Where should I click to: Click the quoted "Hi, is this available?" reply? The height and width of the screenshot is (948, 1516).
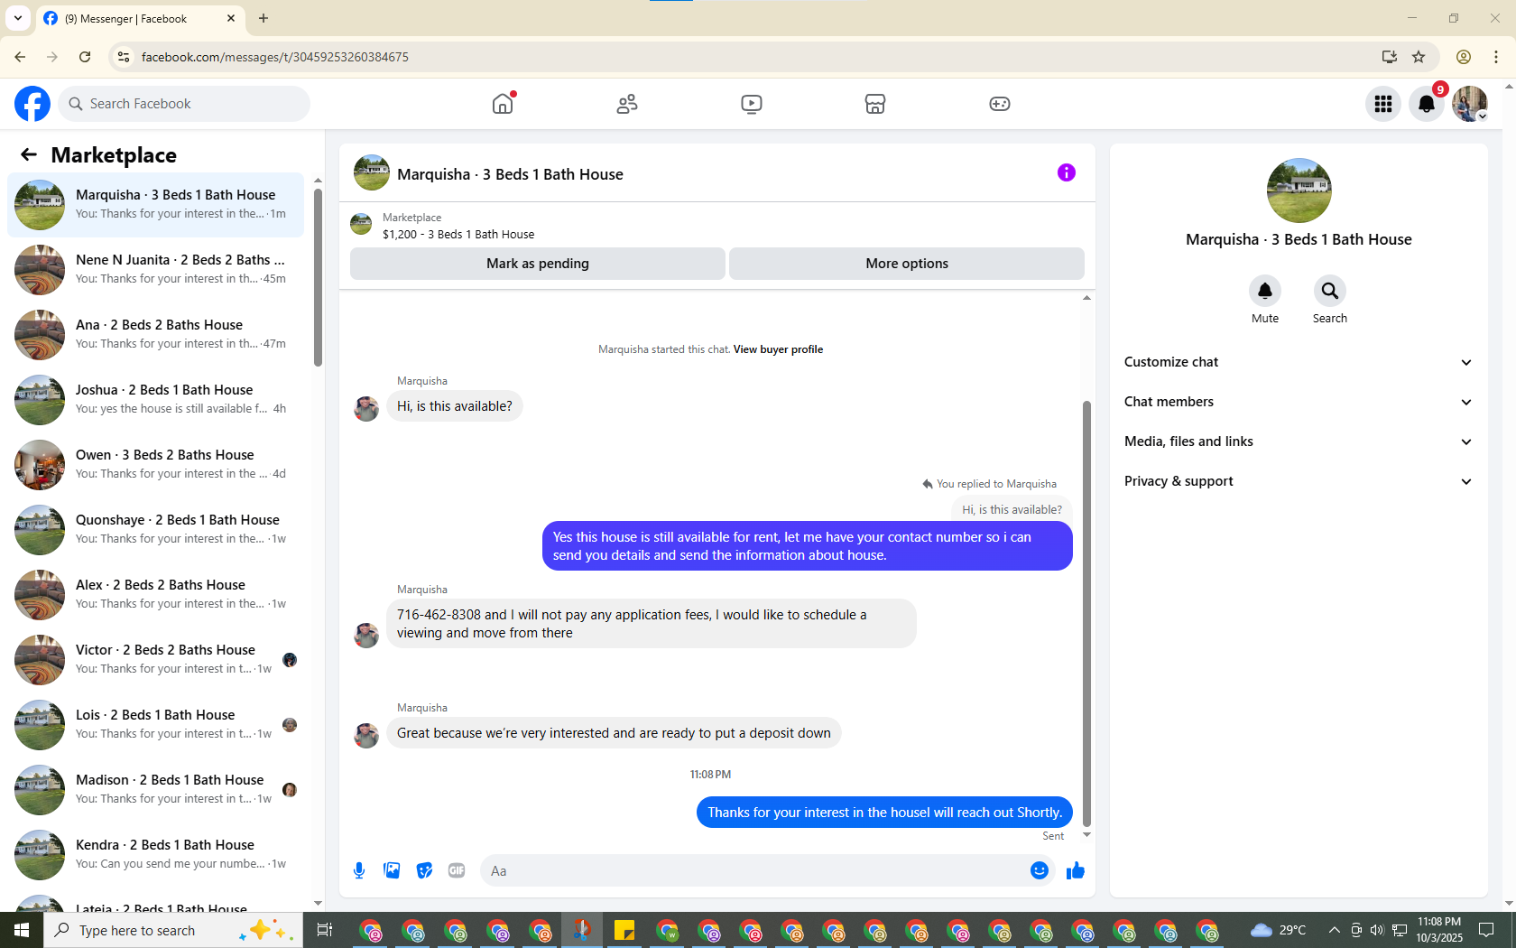[x=1012, y=509]
